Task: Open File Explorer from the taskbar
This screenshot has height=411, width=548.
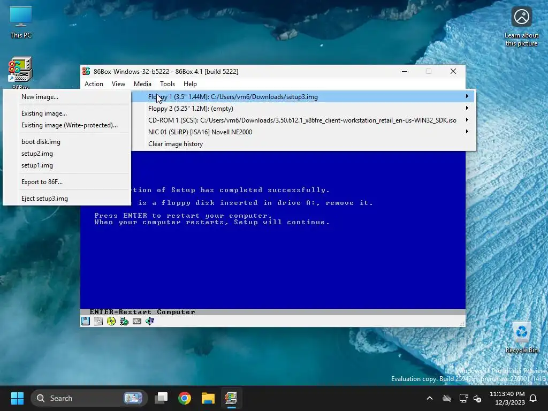Action: tap(208, 398)
